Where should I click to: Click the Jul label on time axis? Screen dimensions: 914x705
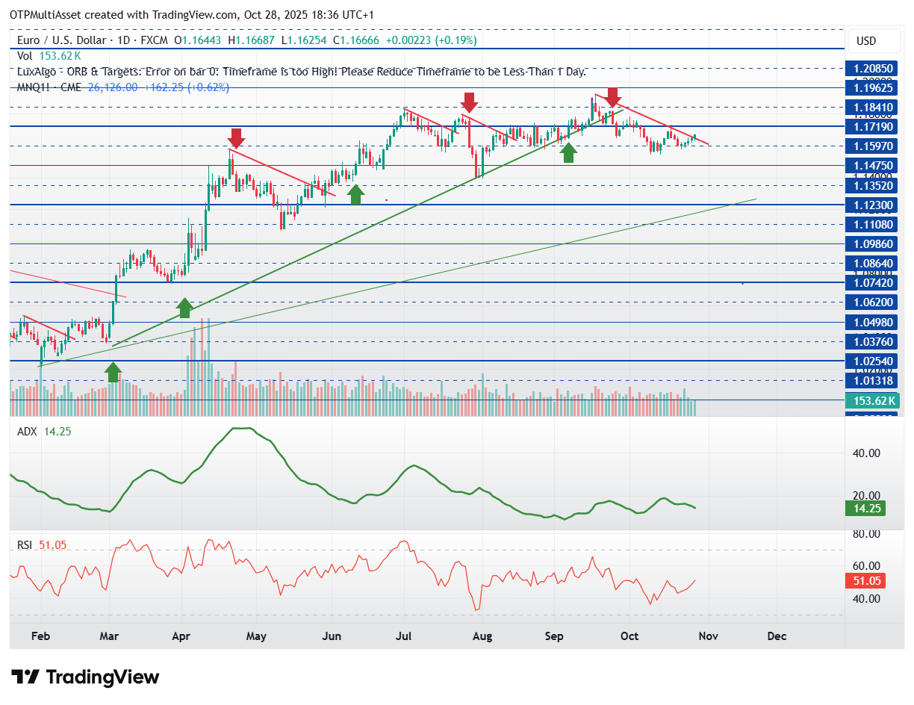(405, 636)
